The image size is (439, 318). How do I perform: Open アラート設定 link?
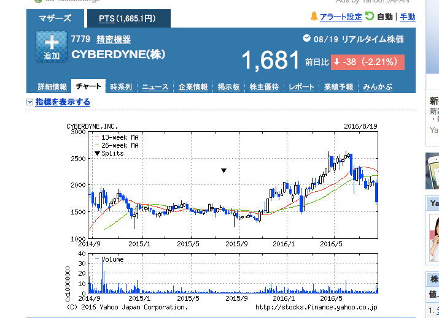pyautogui.click(x=341, y=17)
